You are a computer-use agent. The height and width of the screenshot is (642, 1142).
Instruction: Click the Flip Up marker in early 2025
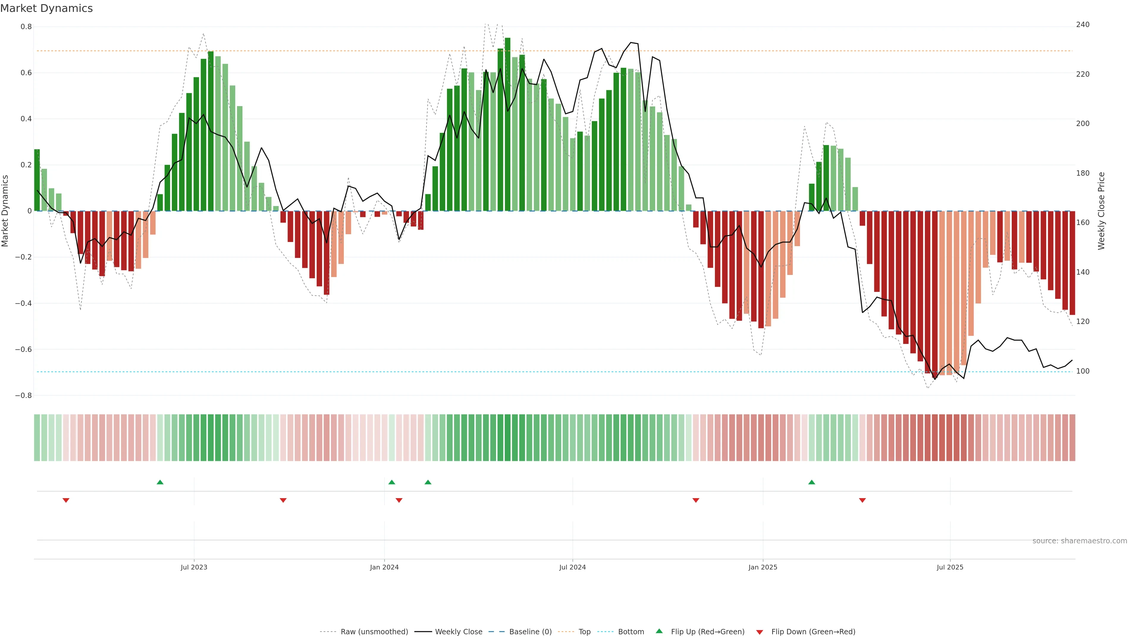(x=812, y=482)
